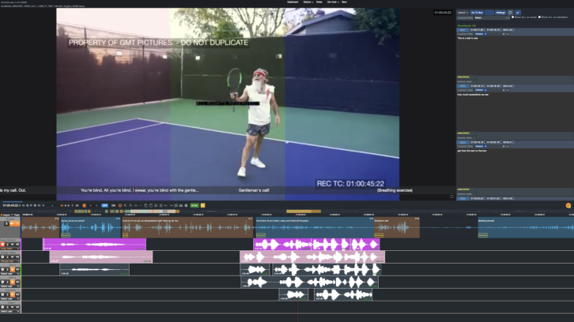Screen dimensions: 574x322
Task: Select script box 0003 number label
Action: pyautogui.click(x=463, y=142)
